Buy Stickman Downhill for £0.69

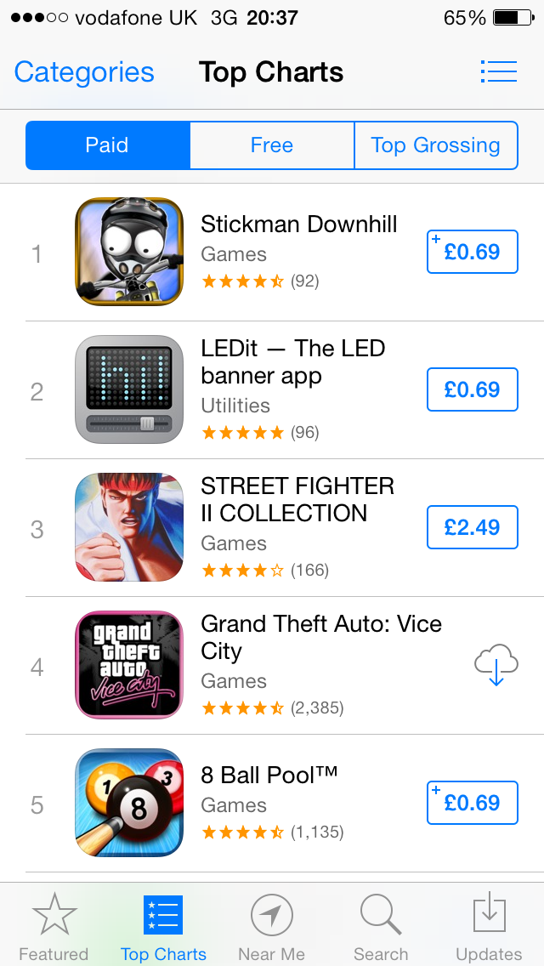pos(472,252)
